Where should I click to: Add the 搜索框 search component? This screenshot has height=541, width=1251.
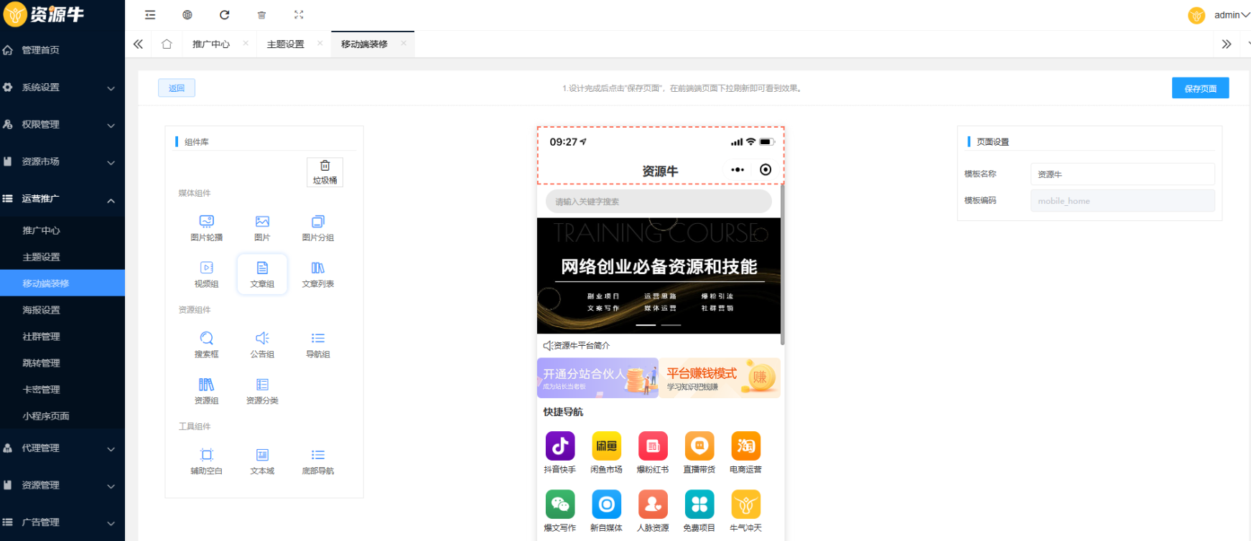tap(206, 344)
